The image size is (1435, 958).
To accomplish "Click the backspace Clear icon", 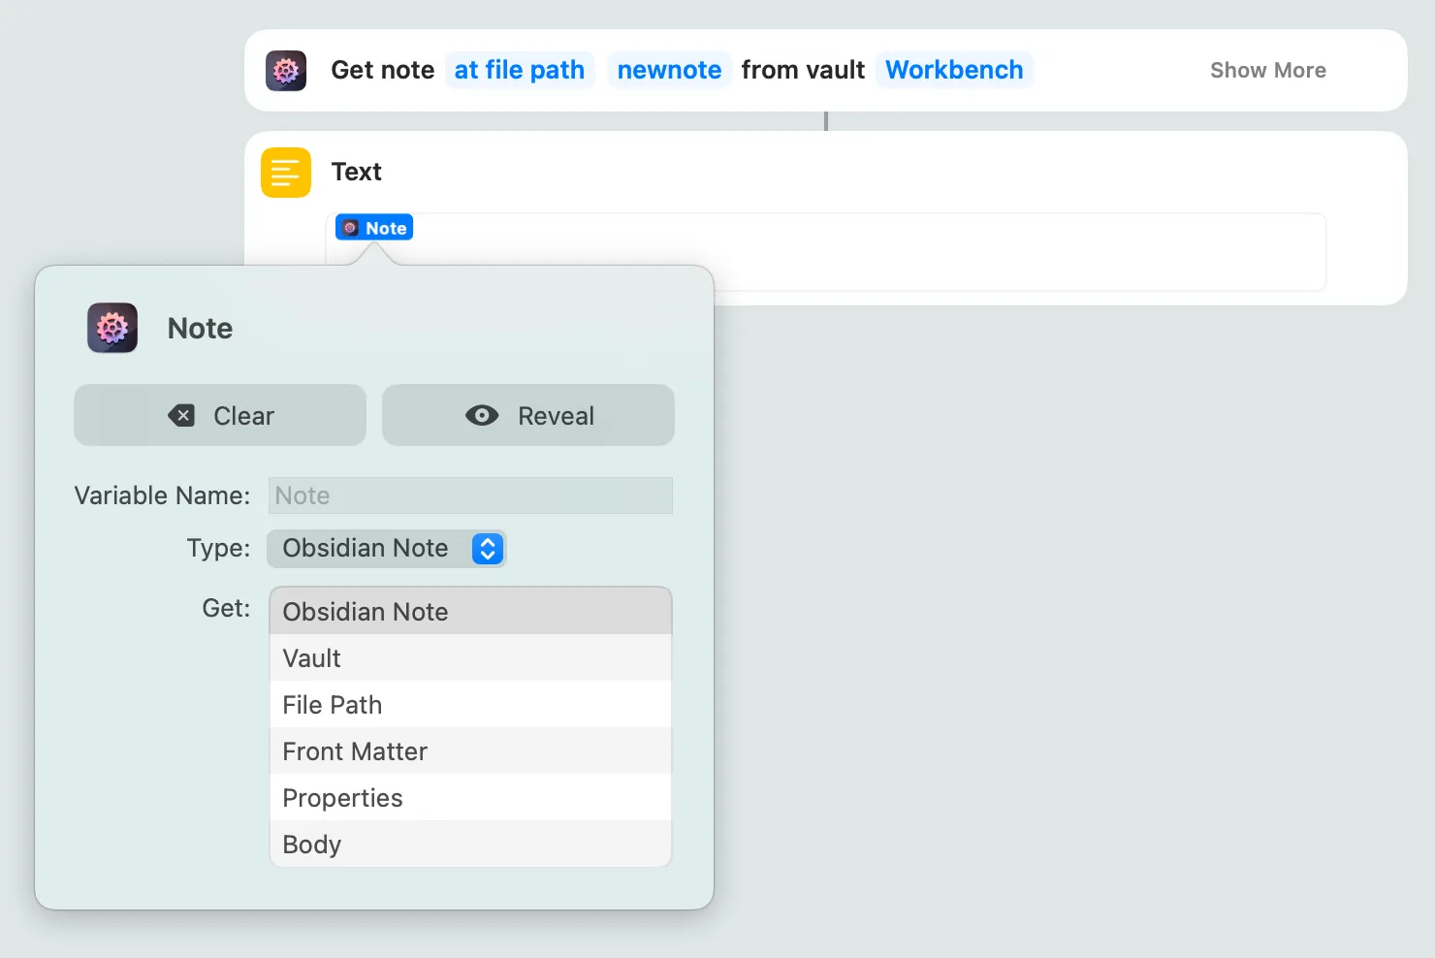I will (x=181, y=416).
